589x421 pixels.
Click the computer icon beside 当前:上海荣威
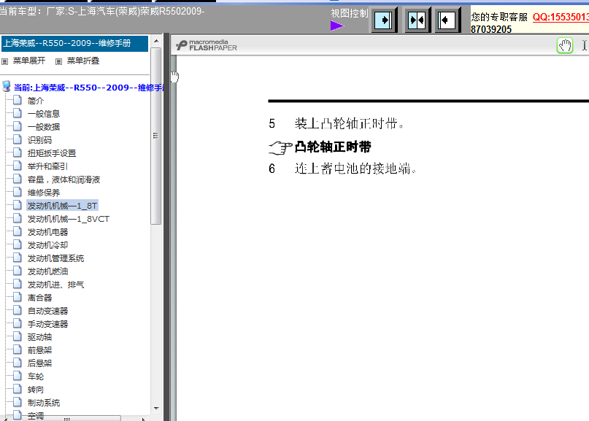click(x=7, y=86)
